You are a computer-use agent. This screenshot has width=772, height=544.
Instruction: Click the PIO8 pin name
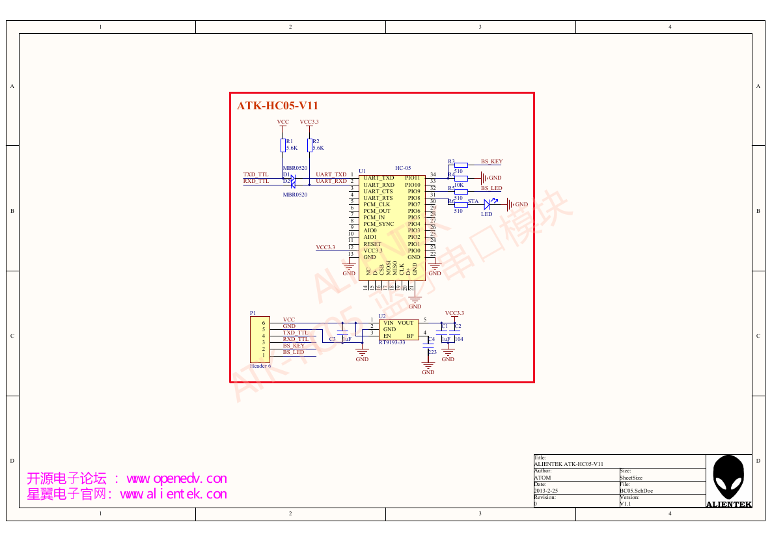(x=414, y=198)
